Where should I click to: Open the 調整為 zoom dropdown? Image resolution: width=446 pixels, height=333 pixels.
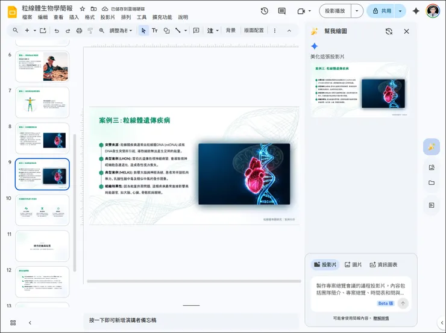click(x=121, y=30)
